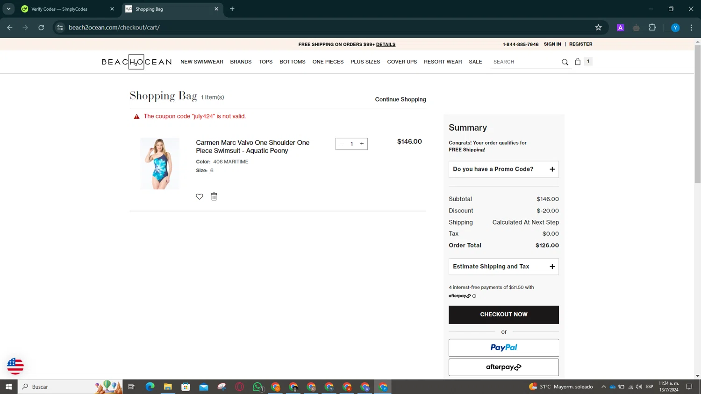Open a new browser tab
This screenshot has height=394, width=701.
pyautogui.click(x=232, y=9)
